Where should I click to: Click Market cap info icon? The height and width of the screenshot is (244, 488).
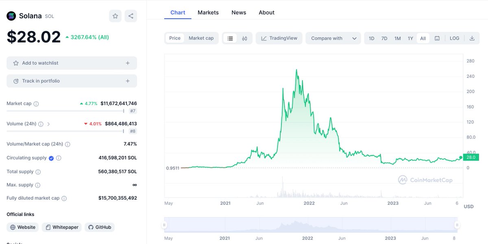coord(36,104)
